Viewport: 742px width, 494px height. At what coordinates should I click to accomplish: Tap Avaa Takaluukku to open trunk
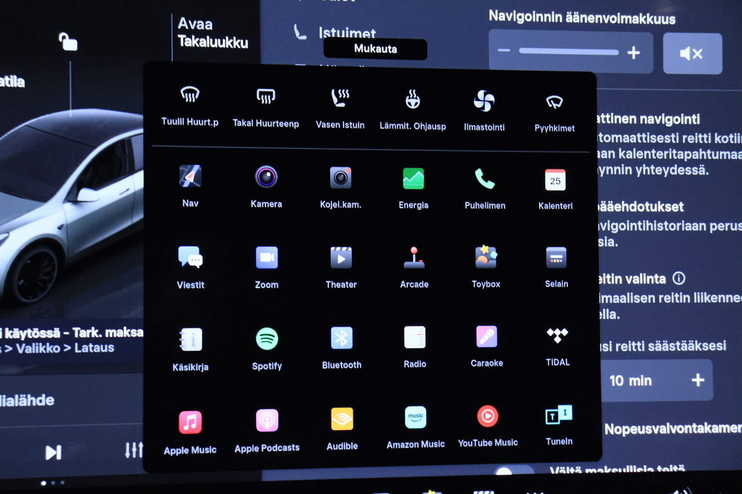click(213, 33)
